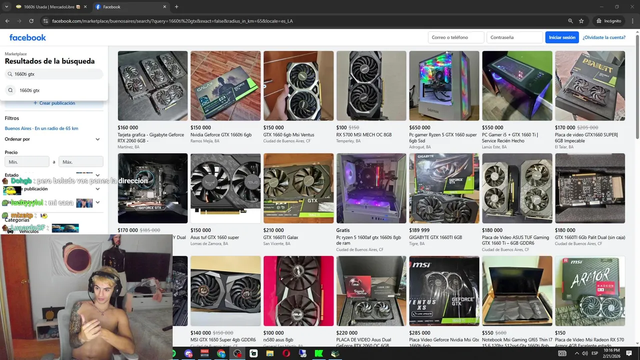The width and height of the screenshot is (640, 360).
Task: Open GIGABYTE GTX 1660TI 6GB listing
Action: coord(444,200)
